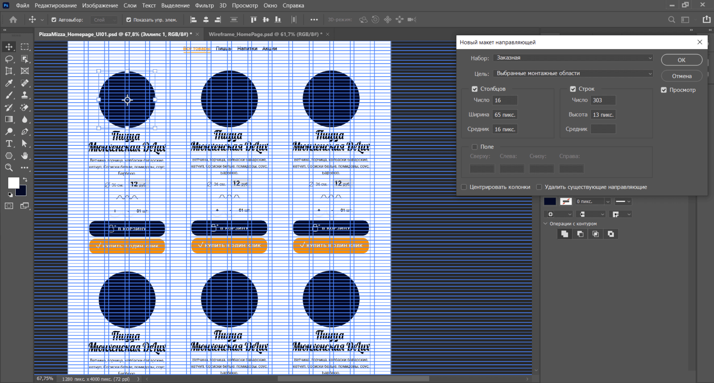Click the Home icon in options bar
The height and width of the screenshot is (383, 714).
(13, 20)
